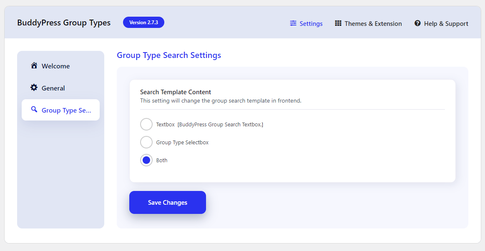Select the Textbox radio button

(x=146, y=124)
